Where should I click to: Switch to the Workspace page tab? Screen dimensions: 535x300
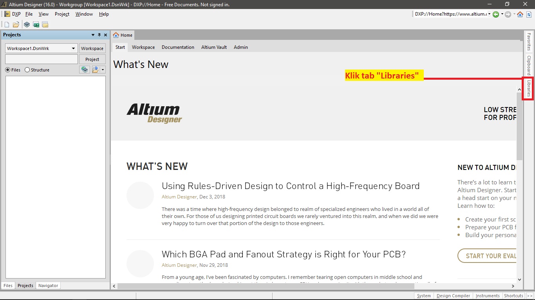[143, 47]
